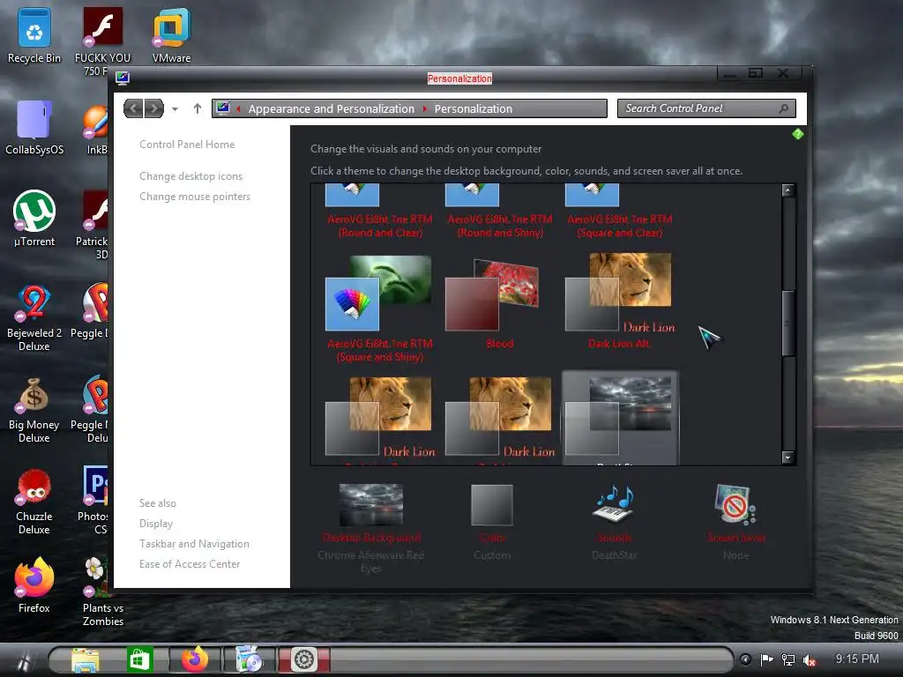Screen dimensions: 903x677
Task: Click the Personalization breadcrumb segment
Action: point(473,108)
